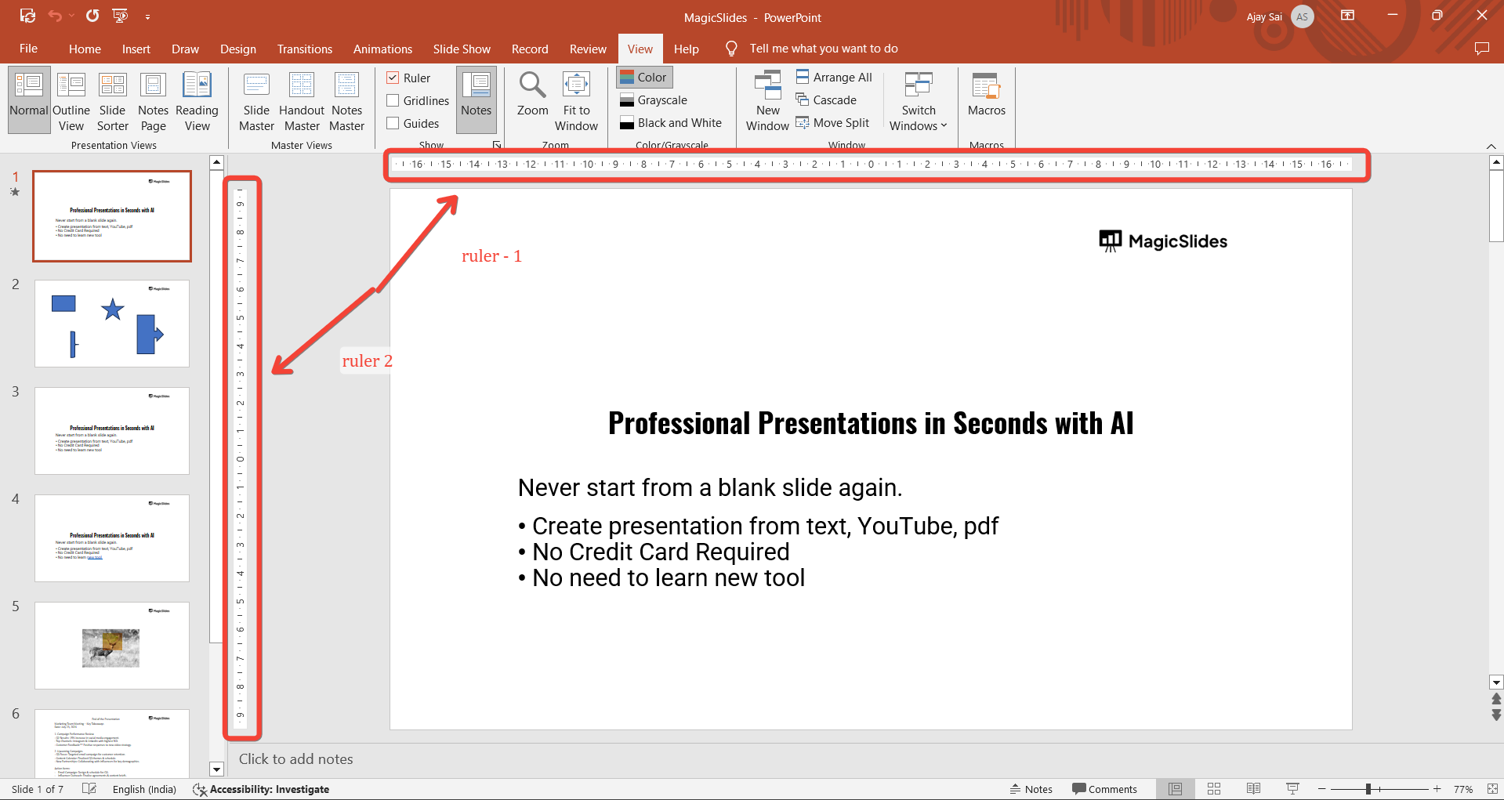Collapse the ribbon with the chevron
This screenshot has width=1504, height=800.
point(1491,147)
